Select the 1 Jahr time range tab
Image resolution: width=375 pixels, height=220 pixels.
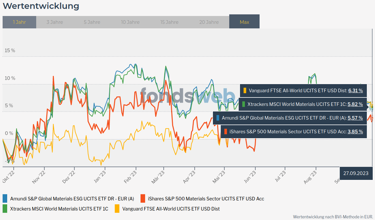point(19,22)
